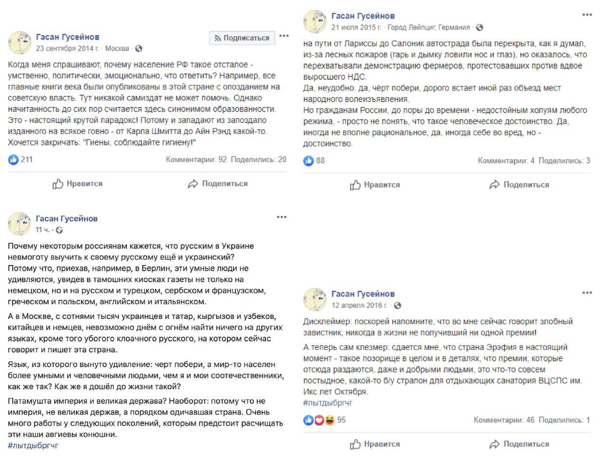Image resolution: width=616 pixels, height=470 pixels.
Task: Open three-dot menu of 12 апреля 2016 post
Action: click(587, 292)
